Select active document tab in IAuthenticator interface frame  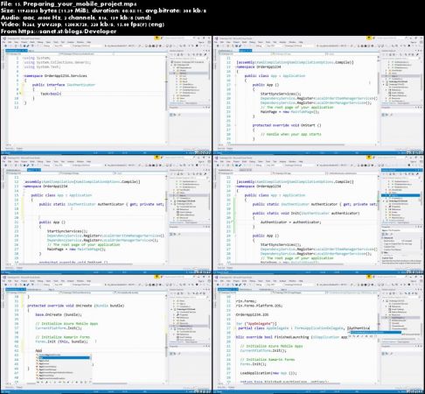(x=16, y=51)
